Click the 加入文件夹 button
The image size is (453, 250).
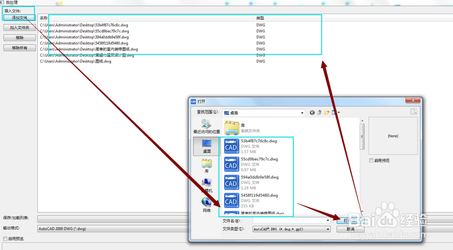click(x=19, y=28)
